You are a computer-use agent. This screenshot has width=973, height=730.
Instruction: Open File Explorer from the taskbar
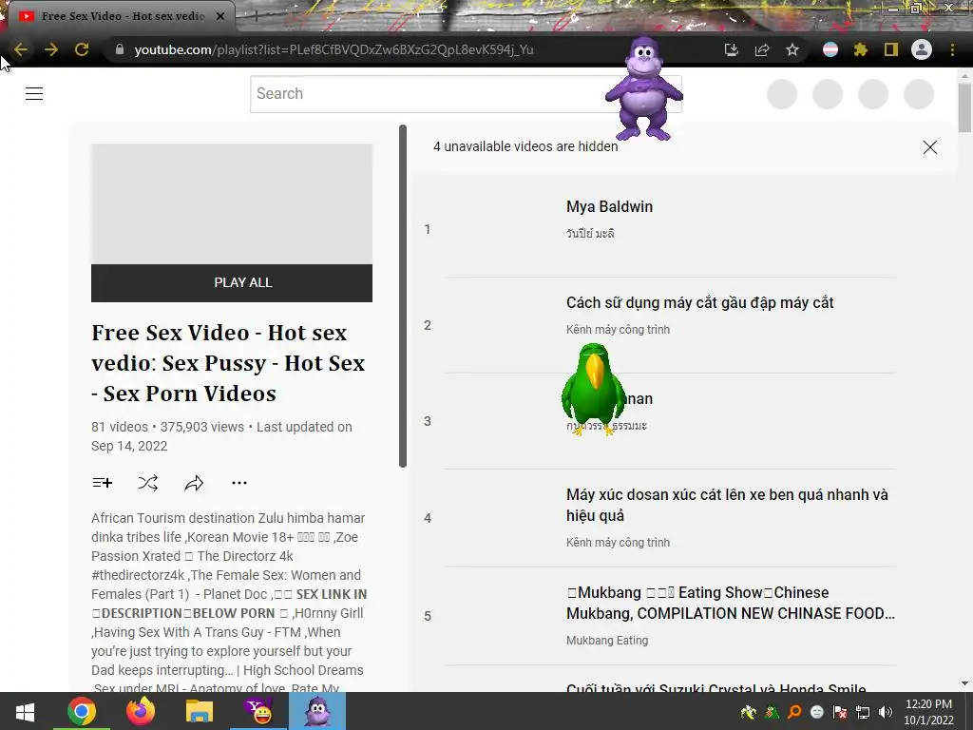[x=200, y=711]
